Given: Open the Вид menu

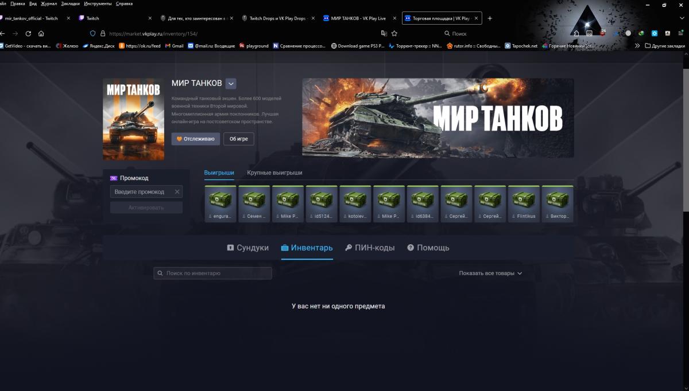Looking at the screenshot, I should (x=33, y=3).
